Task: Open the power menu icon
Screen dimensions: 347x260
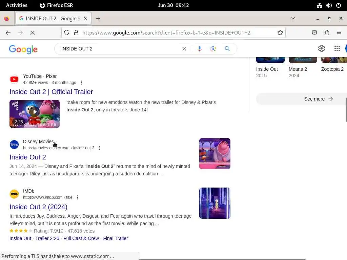Action: [x=339, y=5]
